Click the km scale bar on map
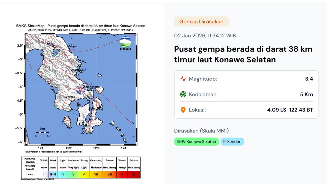The image size is (327, 184). [42, 132]
